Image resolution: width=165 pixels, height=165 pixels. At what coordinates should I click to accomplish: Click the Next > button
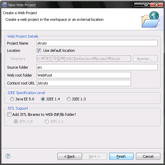tap(95, 156)
